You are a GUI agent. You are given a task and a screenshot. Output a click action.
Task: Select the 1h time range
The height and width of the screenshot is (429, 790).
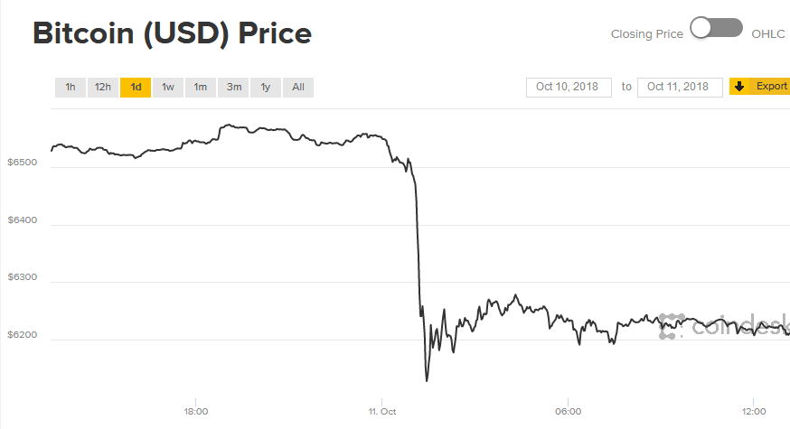pyautogui.click(x=70, y=88)
